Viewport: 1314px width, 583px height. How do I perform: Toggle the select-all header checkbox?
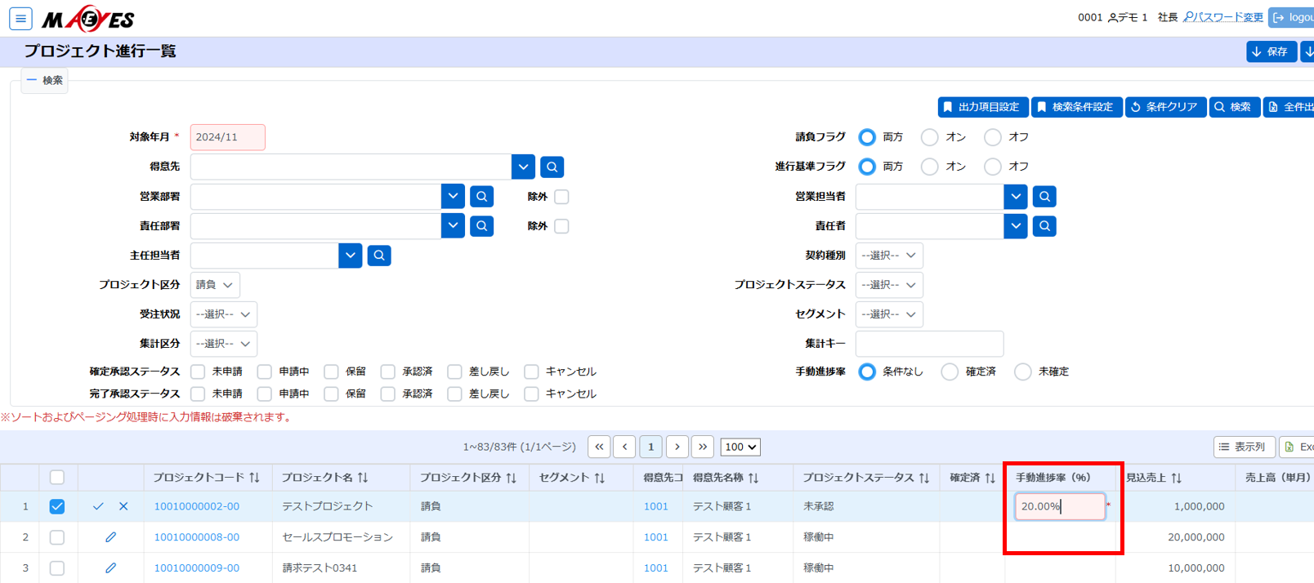tap(57, 478)
